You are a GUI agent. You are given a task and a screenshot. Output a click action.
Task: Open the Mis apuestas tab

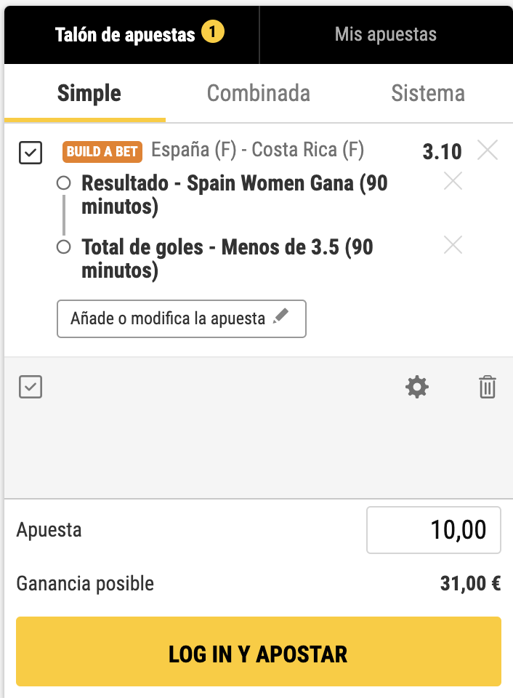(x=385, y=34)
